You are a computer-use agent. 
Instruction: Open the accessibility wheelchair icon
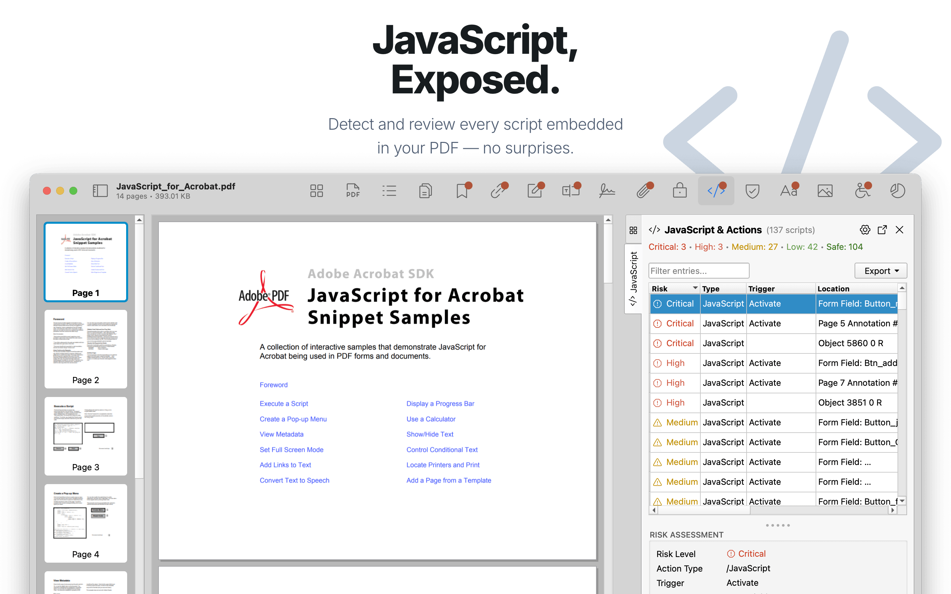pyautogui.click(x=862, y=191)
